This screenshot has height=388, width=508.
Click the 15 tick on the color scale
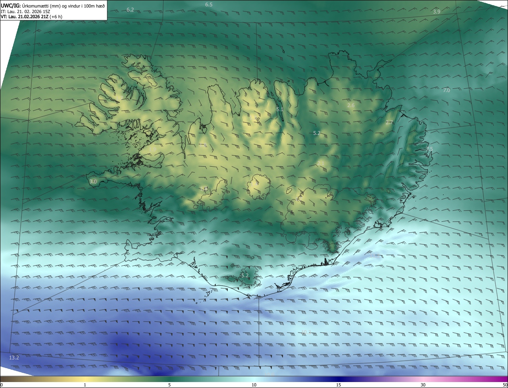coord(339,385)
